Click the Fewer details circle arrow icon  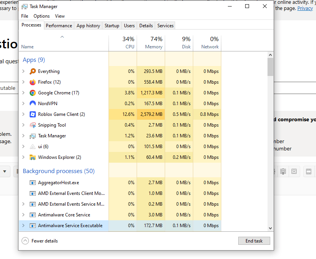click(25, 241)
